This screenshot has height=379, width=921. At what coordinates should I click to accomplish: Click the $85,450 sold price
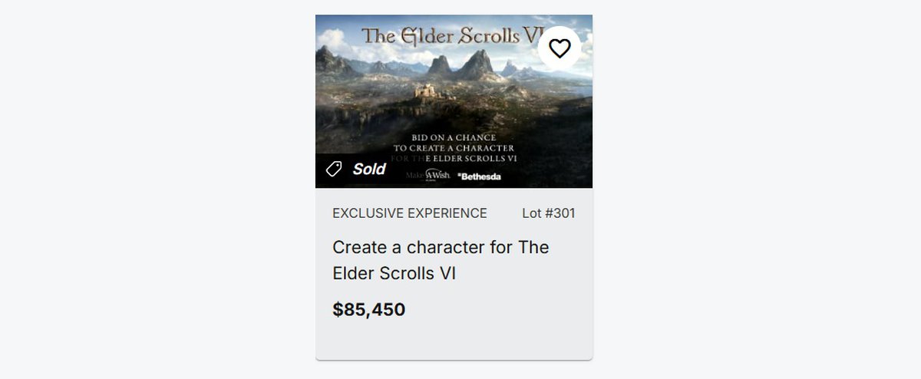[368, 310]
